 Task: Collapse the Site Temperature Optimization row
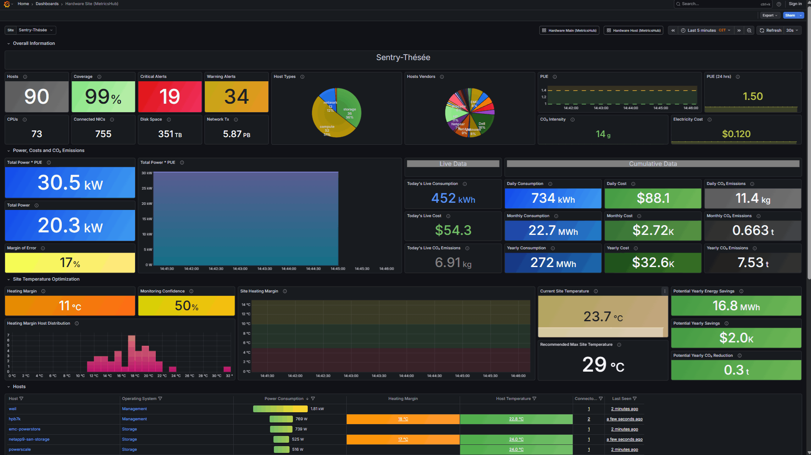[x=8, y=279]
